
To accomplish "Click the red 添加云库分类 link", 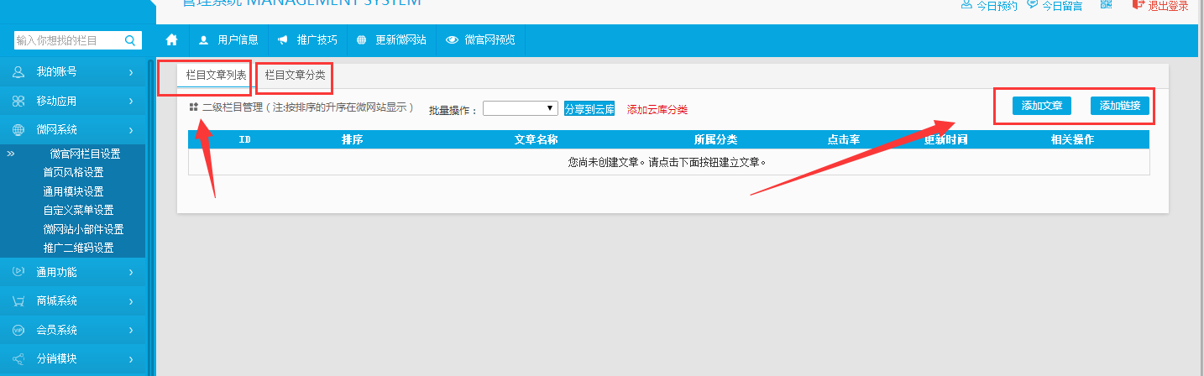I will pyautogui.click(x=657, y=110).
